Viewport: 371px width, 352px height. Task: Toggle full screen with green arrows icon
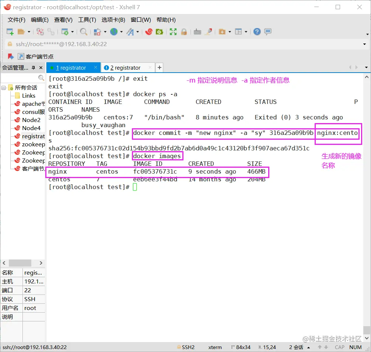173,31
